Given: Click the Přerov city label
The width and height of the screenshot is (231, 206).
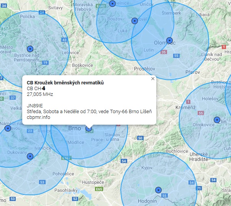Looking at the screenshot, I should pyautogui.click(x=193, y=72).
